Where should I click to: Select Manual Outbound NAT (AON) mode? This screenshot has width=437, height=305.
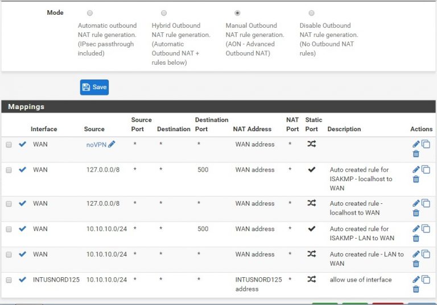pyautogui.click(x=237, y=13)
